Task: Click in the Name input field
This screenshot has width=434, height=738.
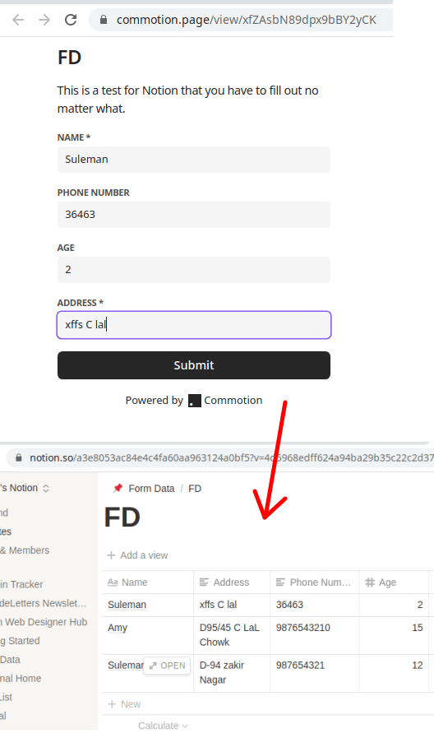Action: pos(194,160)
